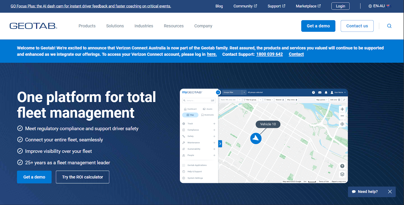Click the Vehicle 10 arrow marker on map

click(x=256, y=138)
